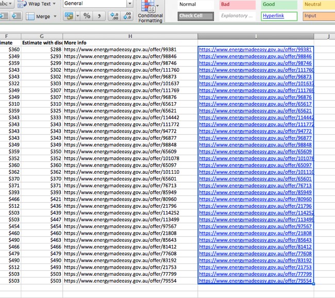
Task: Select the $454 cell in column F
Action: pos(10,226)
